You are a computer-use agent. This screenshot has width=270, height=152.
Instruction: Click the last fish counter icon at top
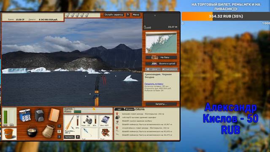pos(86,15)
